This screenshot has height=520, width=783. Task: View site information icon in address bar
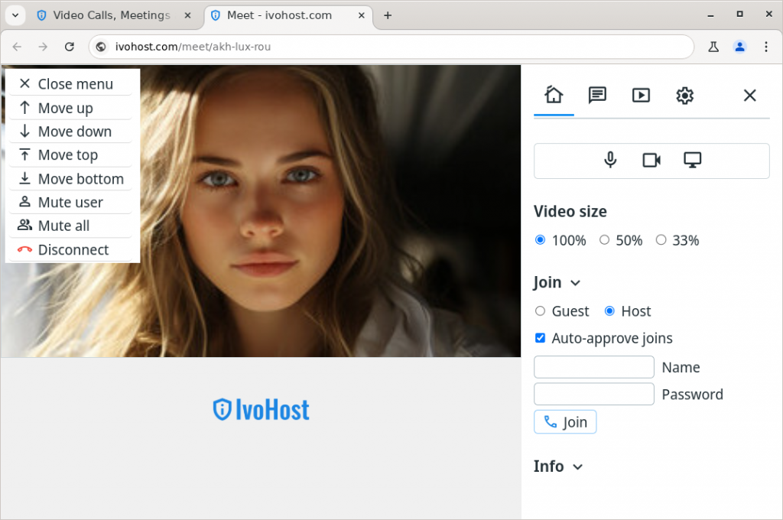click(101, 47)
